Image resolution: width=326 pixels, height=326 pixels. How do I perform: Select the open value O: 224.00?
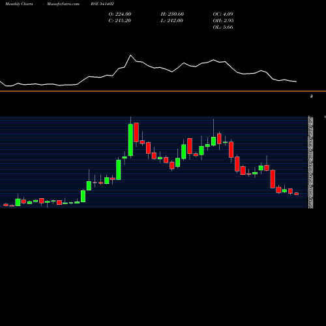120,14
